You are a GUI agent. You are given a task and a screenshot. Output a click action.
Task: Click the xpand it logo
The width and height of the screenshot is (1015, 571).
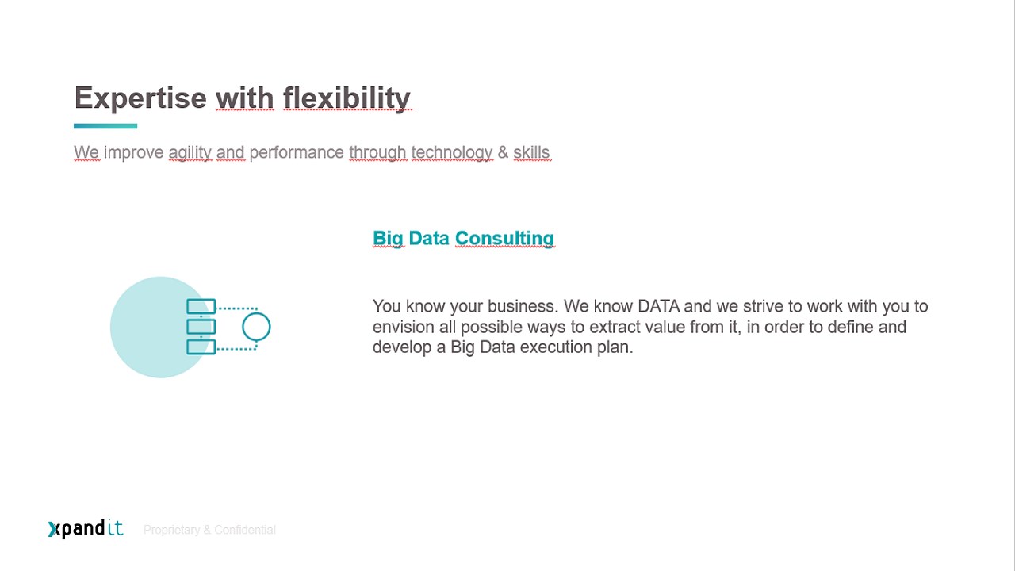(86, 529)
